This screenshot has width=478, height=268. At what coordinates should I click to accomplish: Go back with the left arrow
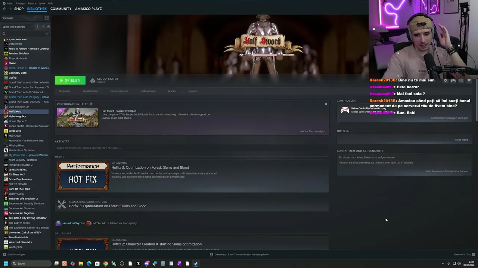tap(4, 9)
